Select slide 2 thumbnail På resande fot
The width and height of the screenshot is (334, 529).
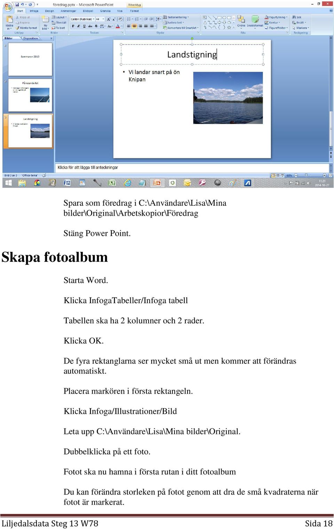(x=30, y=95)
